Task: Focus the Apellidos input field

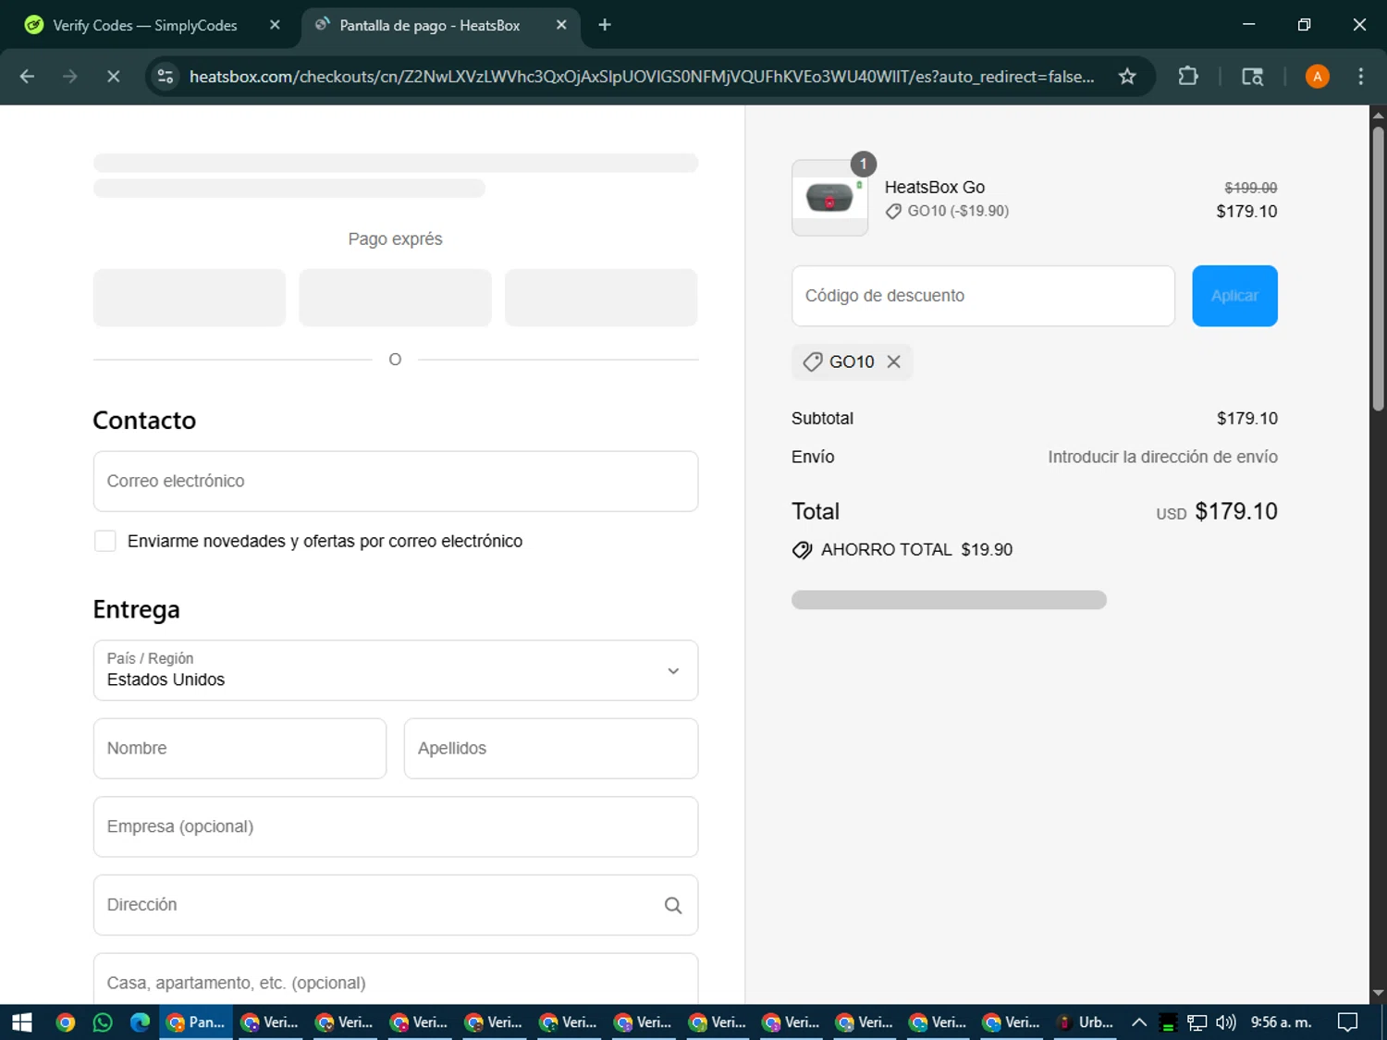Action: pos(551,749)
